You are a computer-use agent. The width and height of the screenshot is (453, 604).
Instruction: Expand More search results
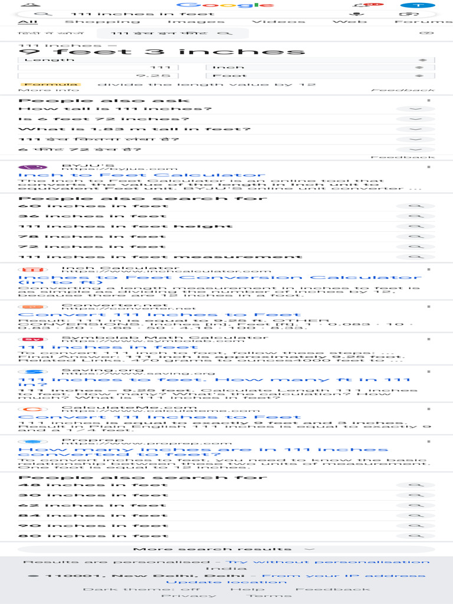[226, 549]
